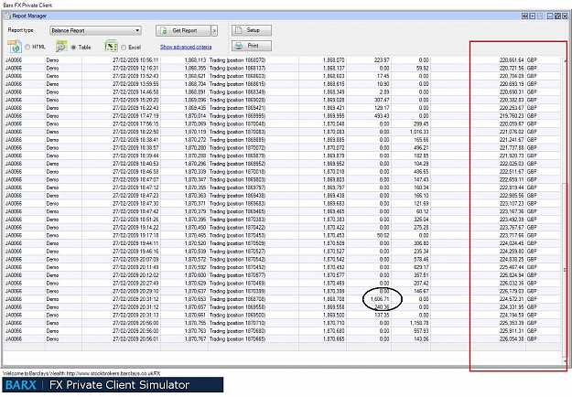Select the Excel output radio button
The height and width of the screenshot is (397, 572).
coord(124,47)
